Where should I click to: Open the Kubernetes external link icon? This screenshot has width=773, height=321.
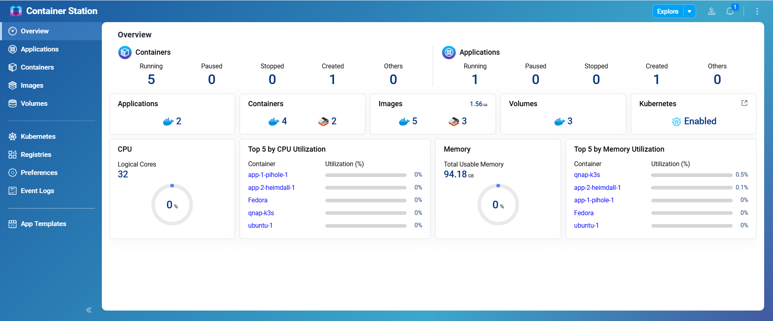tap(744, 103)
